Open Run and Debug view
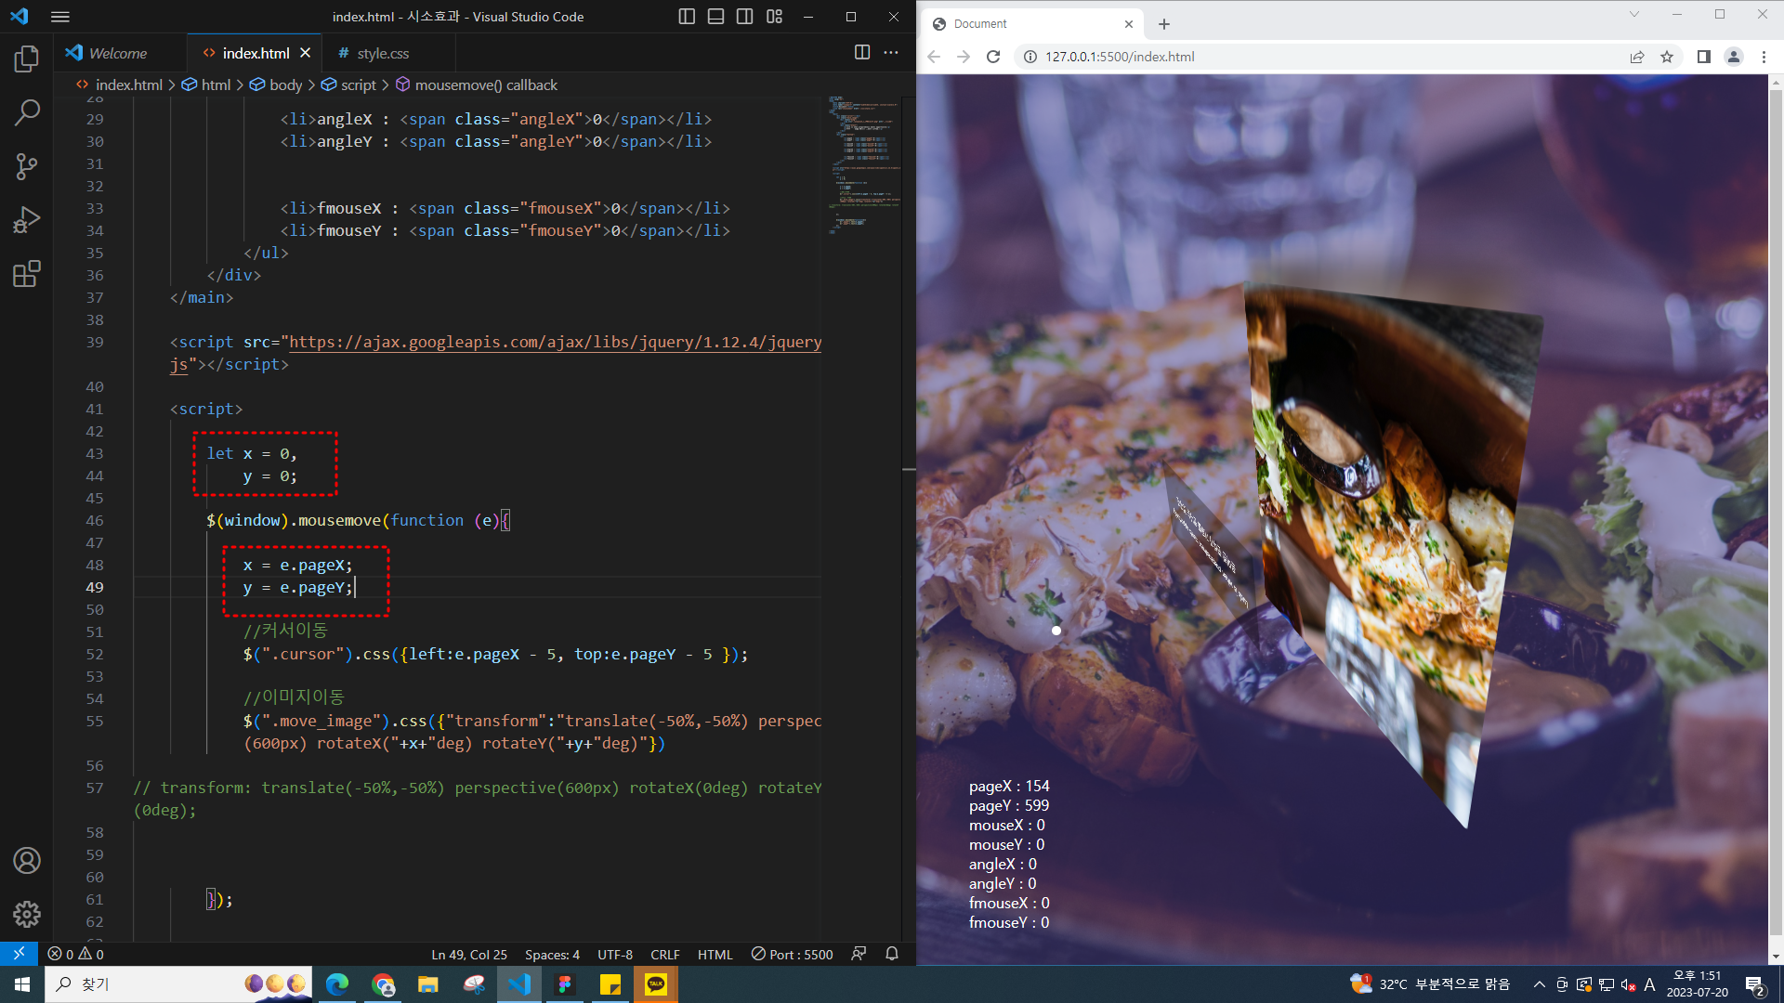Screen dimensions: 1784x1003 point(26,220)
